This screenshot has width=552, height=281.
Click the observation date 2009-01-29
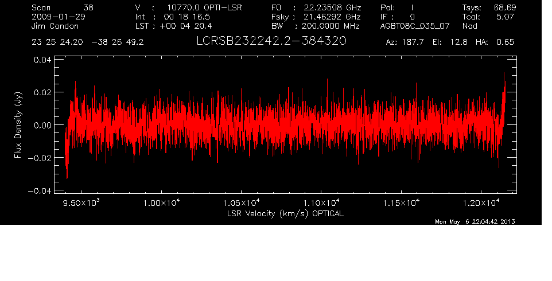[58, 17]
